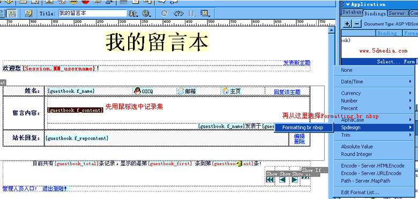Select the {guestbook_total} placeholder

tap(77, 163)
